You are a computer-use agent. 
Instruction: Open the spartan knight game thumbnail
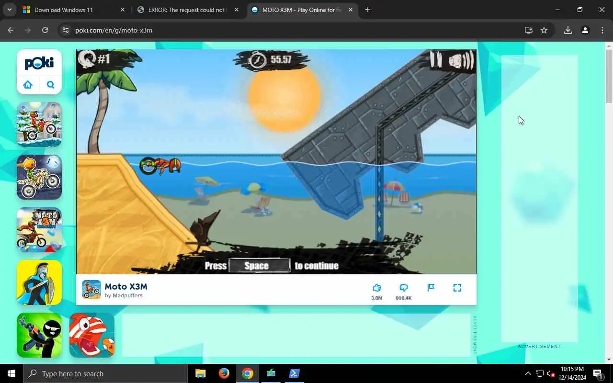click(39, 282)
